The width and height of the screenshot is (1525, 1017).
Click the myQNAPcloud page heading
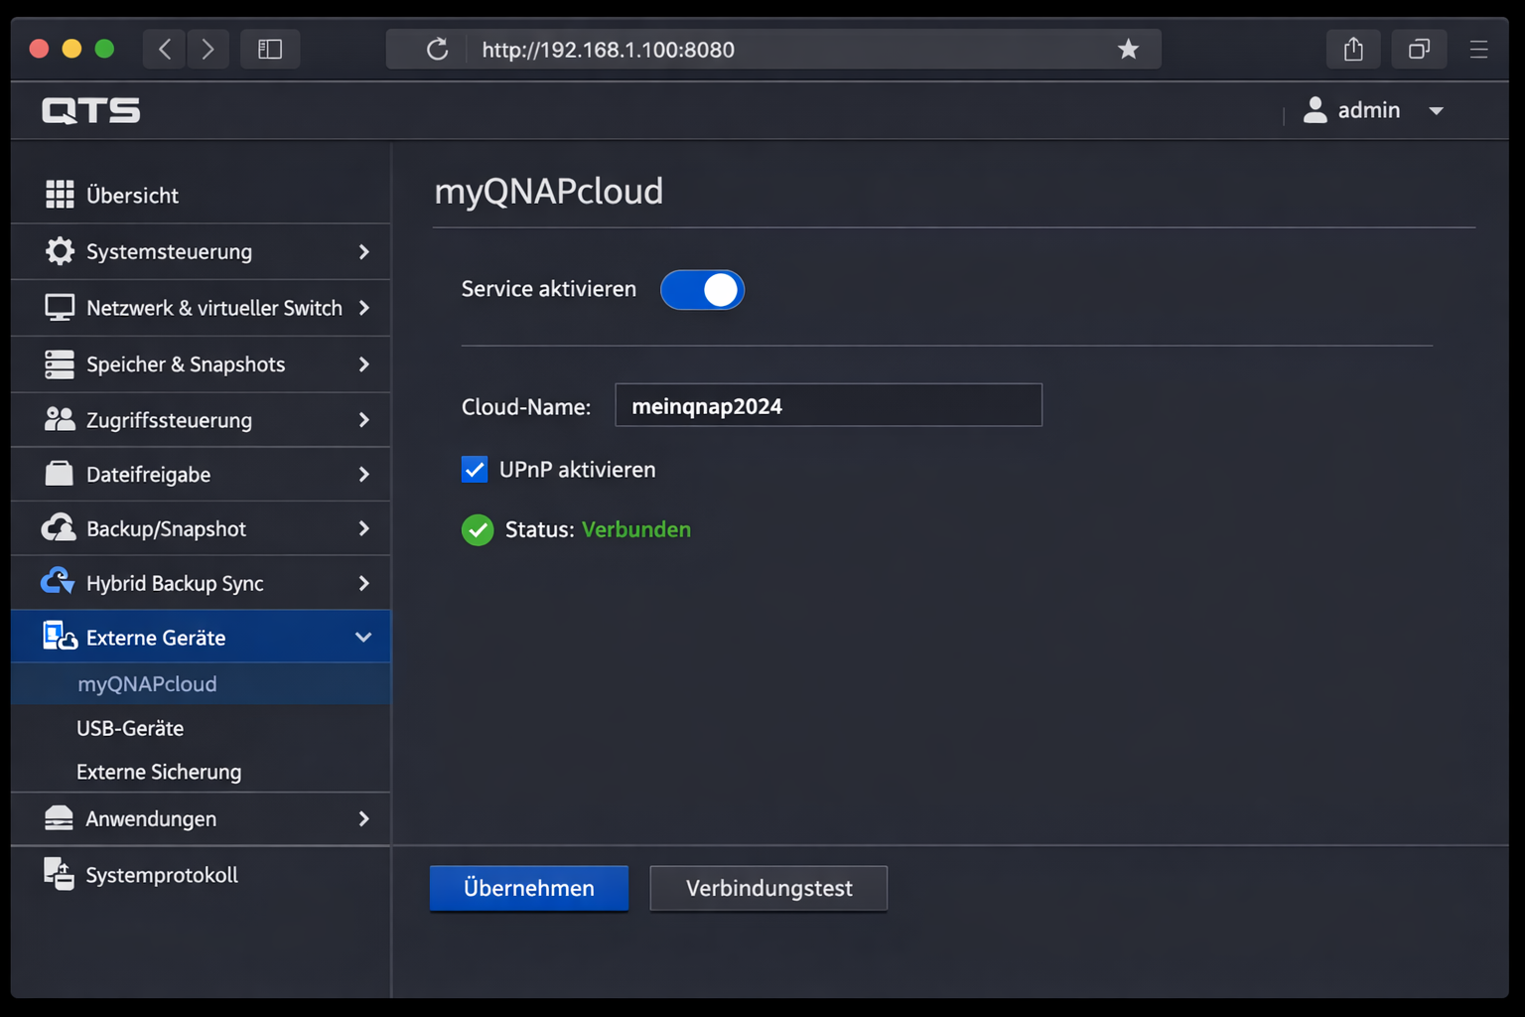click(x=549, y=191)
